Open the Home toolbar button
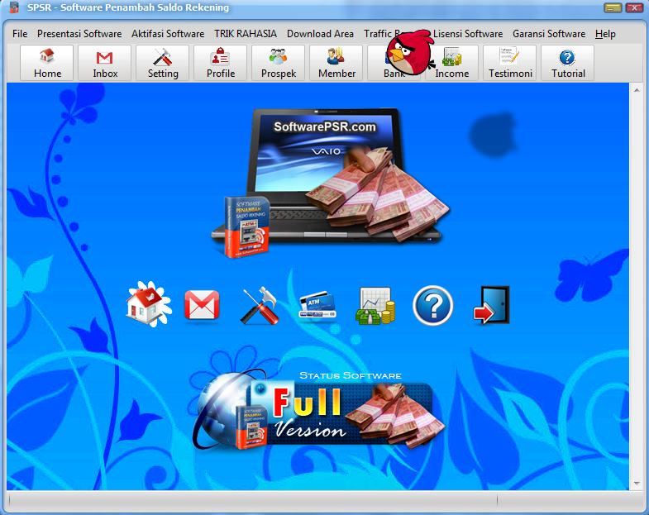This screenshot has height=515, width=649. coord(47,63)
